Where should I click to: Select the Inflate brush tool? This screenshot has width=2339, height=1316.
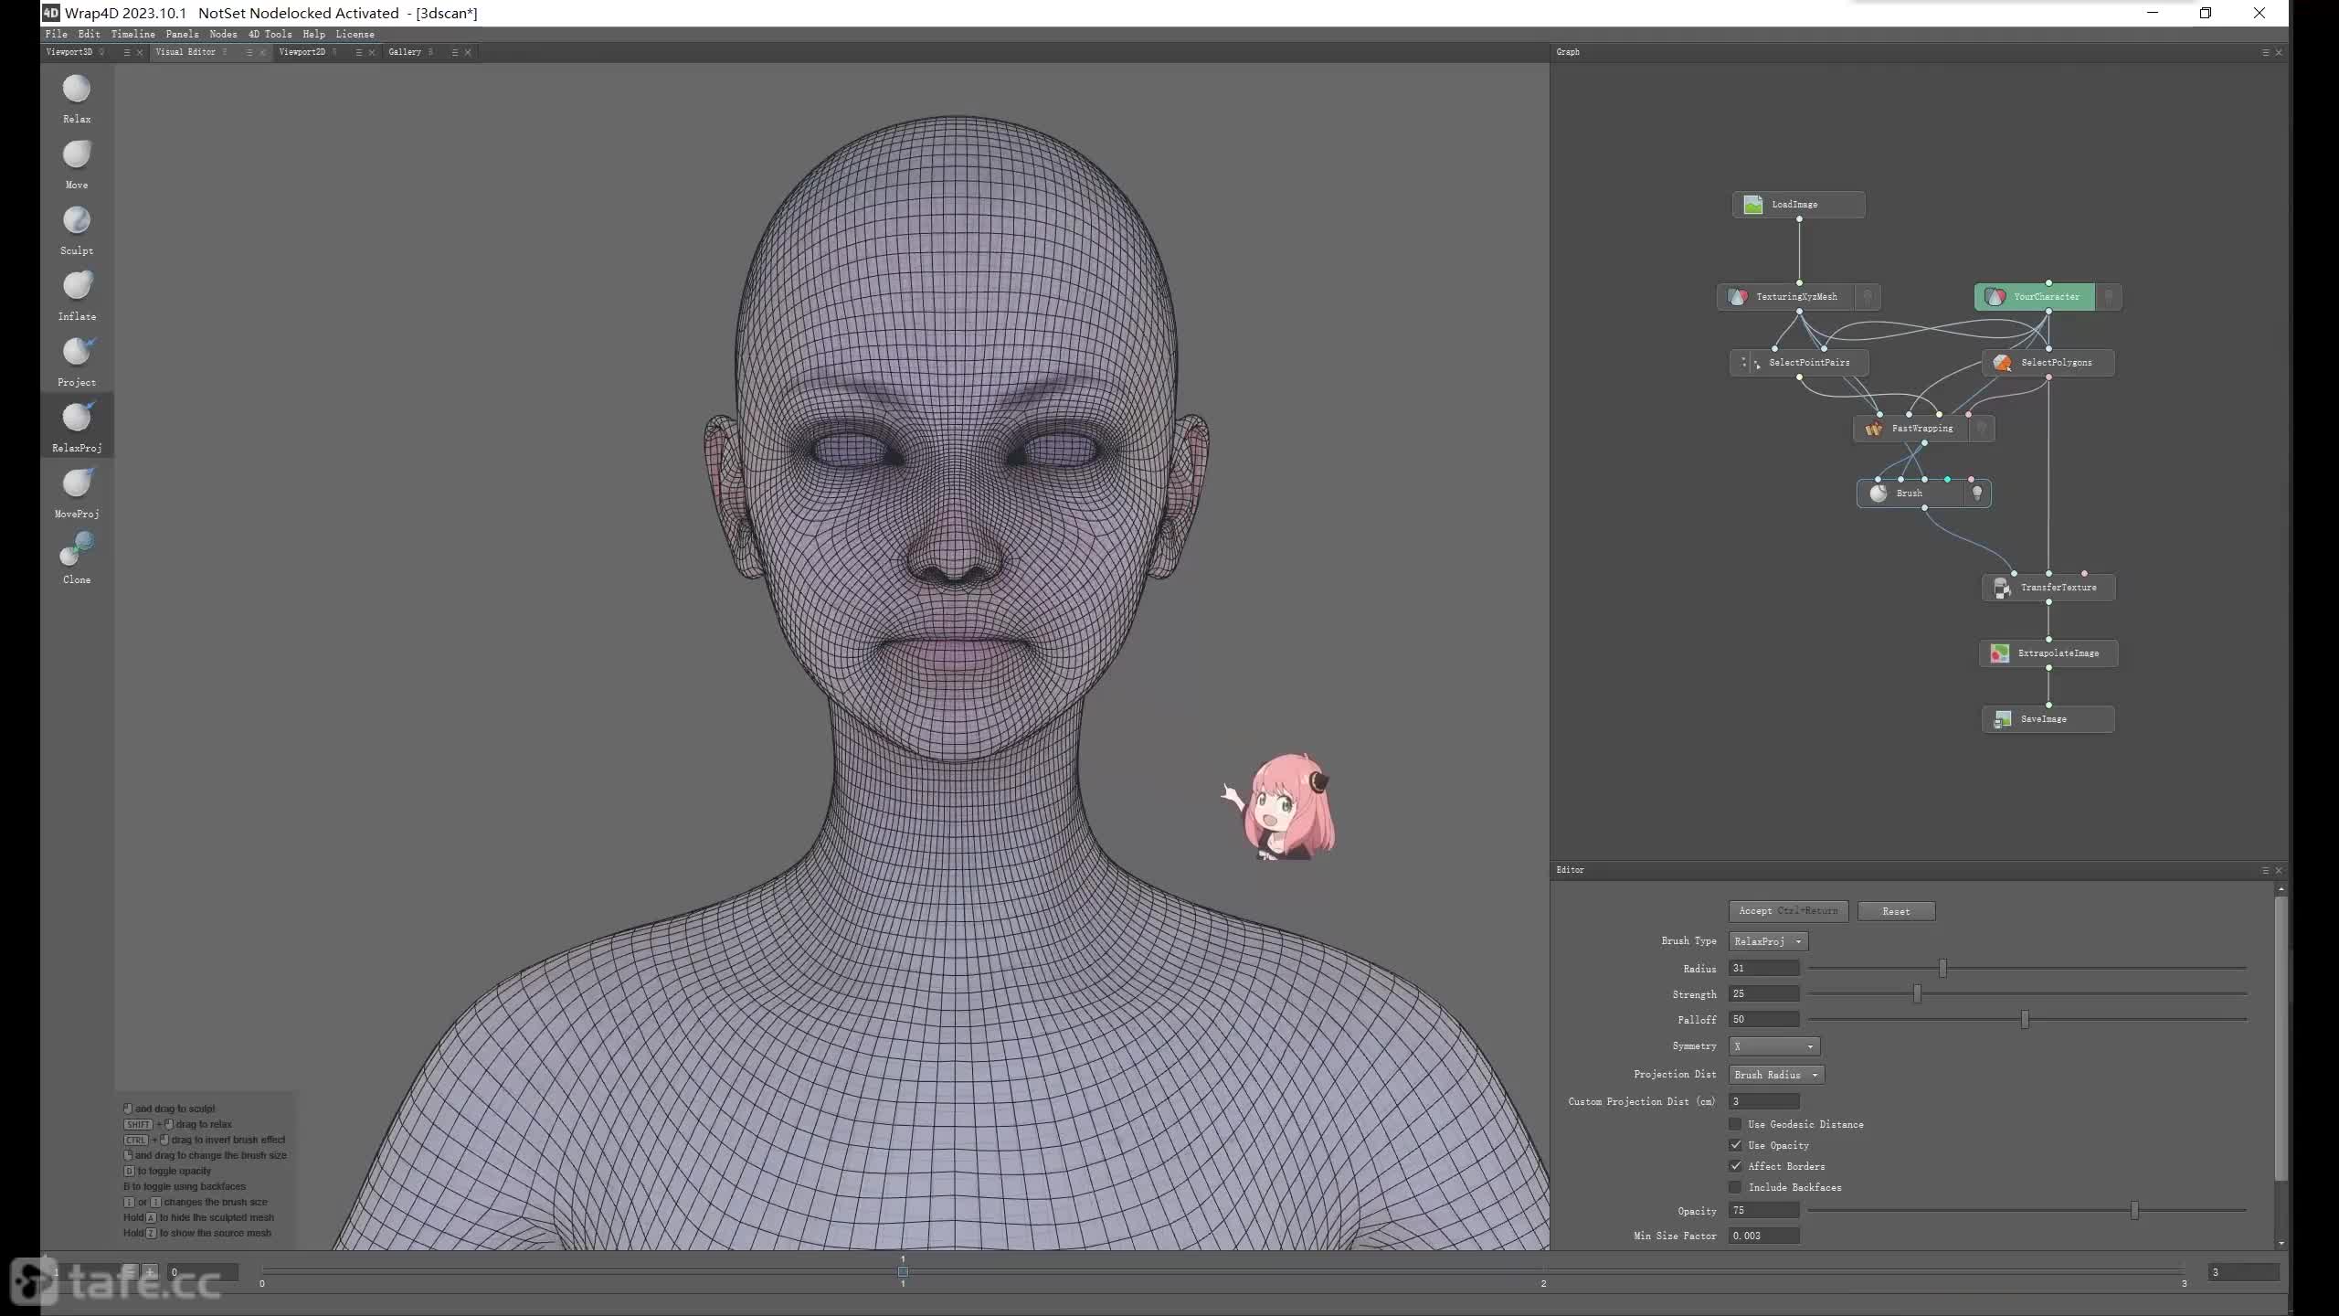pos(77,295)
